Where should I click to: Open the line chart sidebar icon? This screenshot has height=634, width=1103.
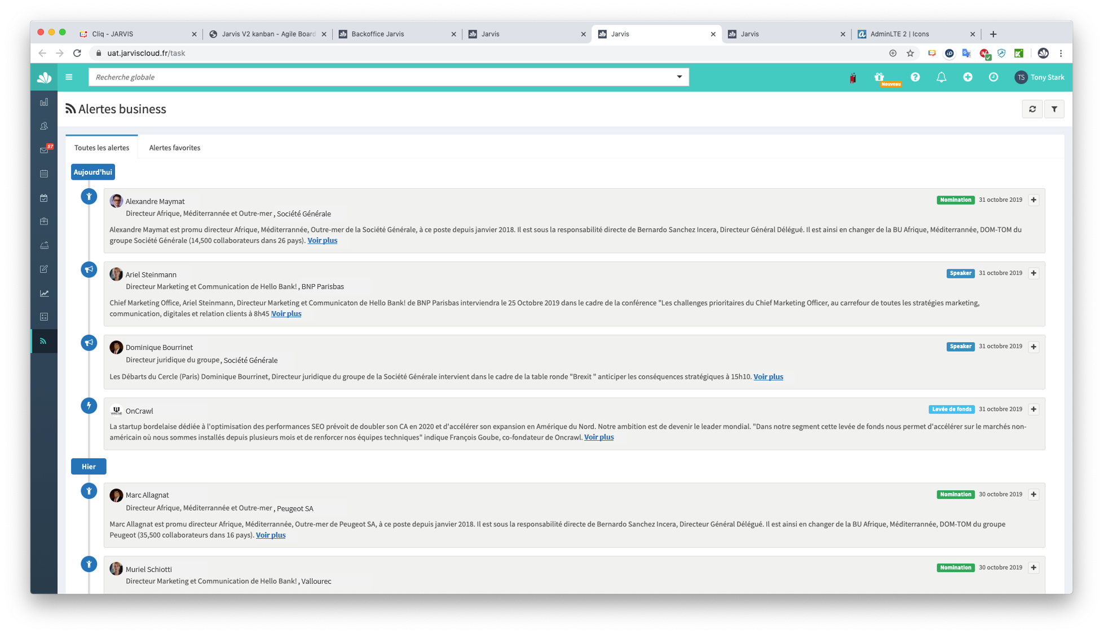[x=44, y=293]
